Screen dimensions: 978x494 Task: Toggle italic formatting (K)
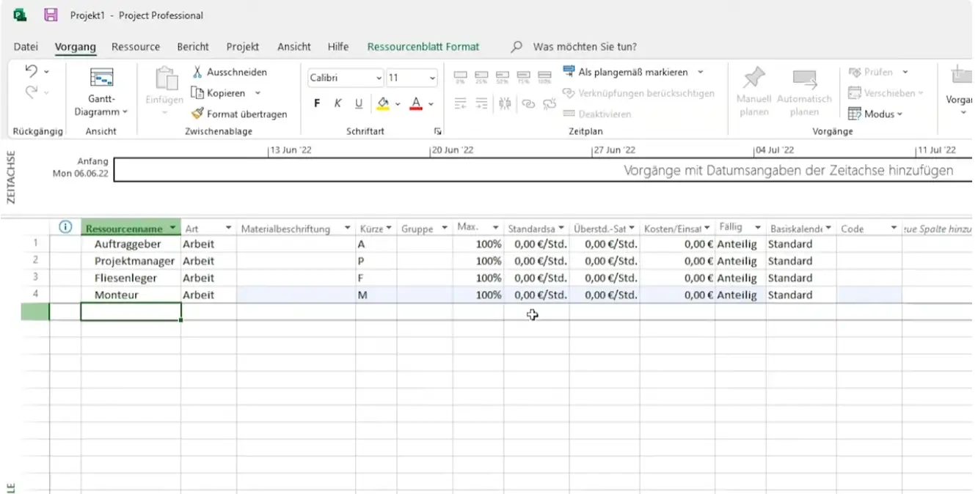337,103
